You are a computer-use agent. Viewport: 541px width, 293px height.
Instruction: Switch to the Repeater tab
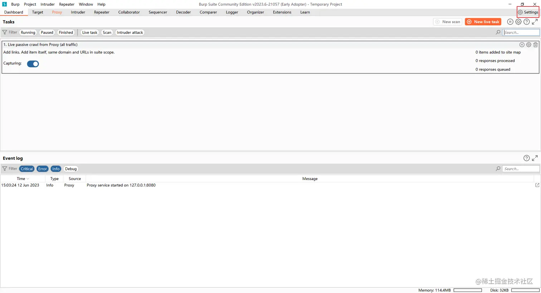102,12
